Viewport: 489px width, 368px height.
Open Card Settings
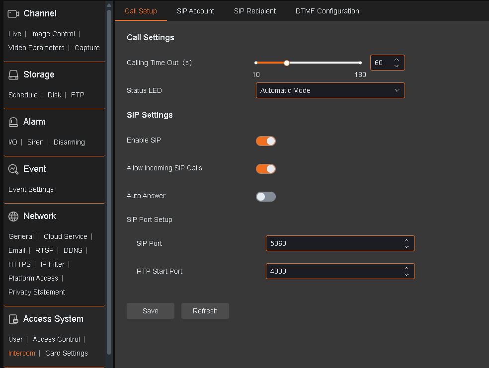click(x=67, y=353)
